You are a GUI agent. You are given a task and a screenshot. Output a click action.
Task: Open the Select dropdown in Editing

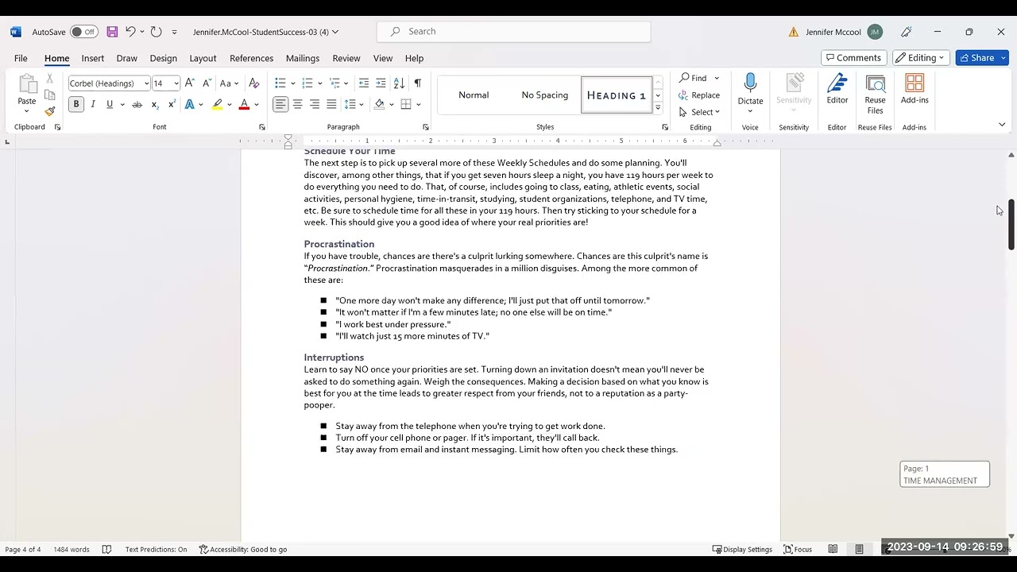pos(699,112)
